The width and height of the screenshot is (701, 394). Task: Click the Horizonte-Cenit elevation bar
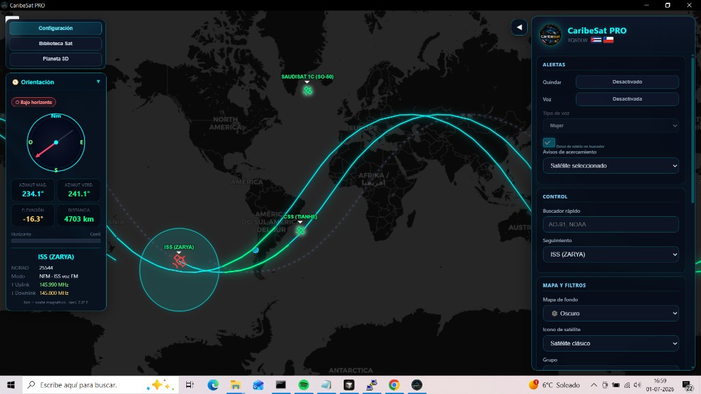tap(56, 241)
